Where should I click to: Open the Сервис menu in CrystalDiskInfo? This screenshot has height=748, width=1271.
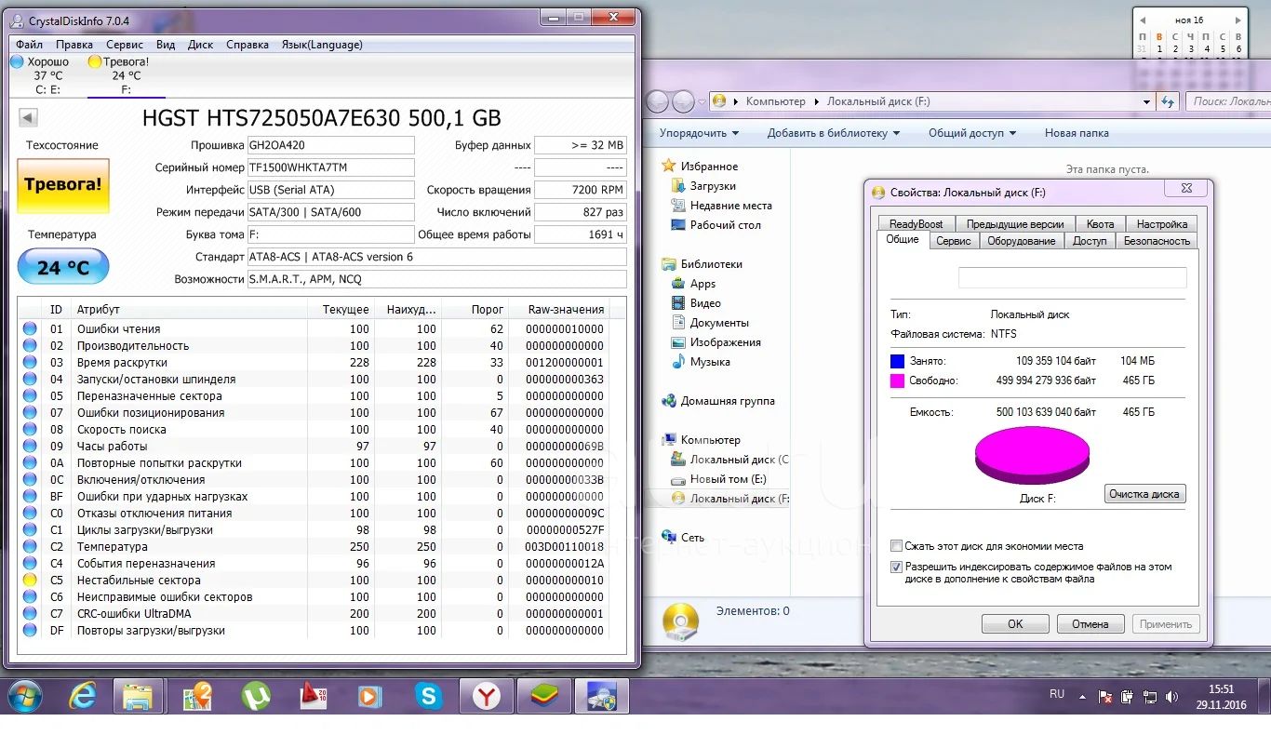pyautogui.click(x=125, y=44)
